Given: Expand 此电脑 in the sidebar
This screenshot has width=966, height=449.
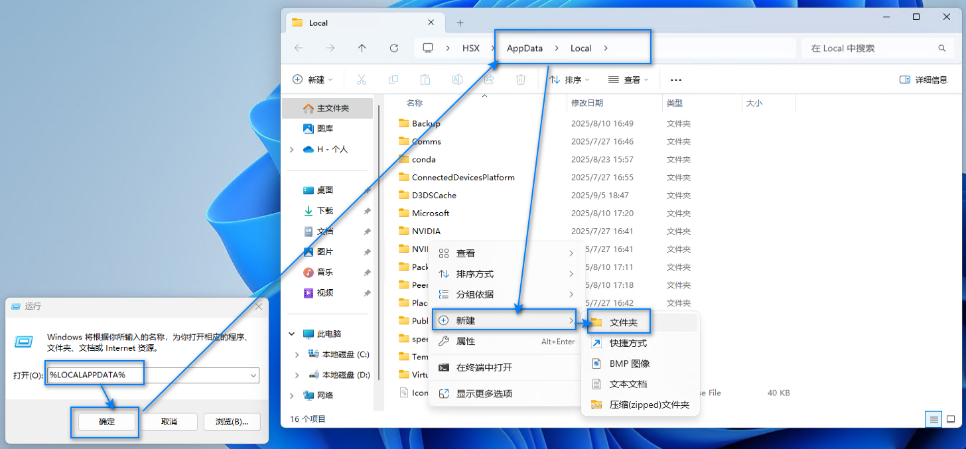Looking at the screenshot, I should (x=291, y=334).
